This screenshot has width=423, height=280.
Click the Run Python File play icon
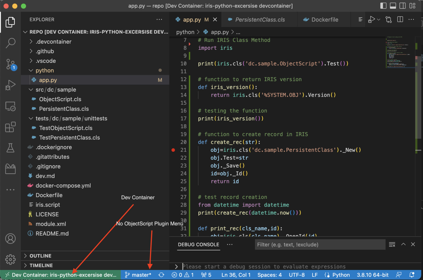(x=371, y=20)
